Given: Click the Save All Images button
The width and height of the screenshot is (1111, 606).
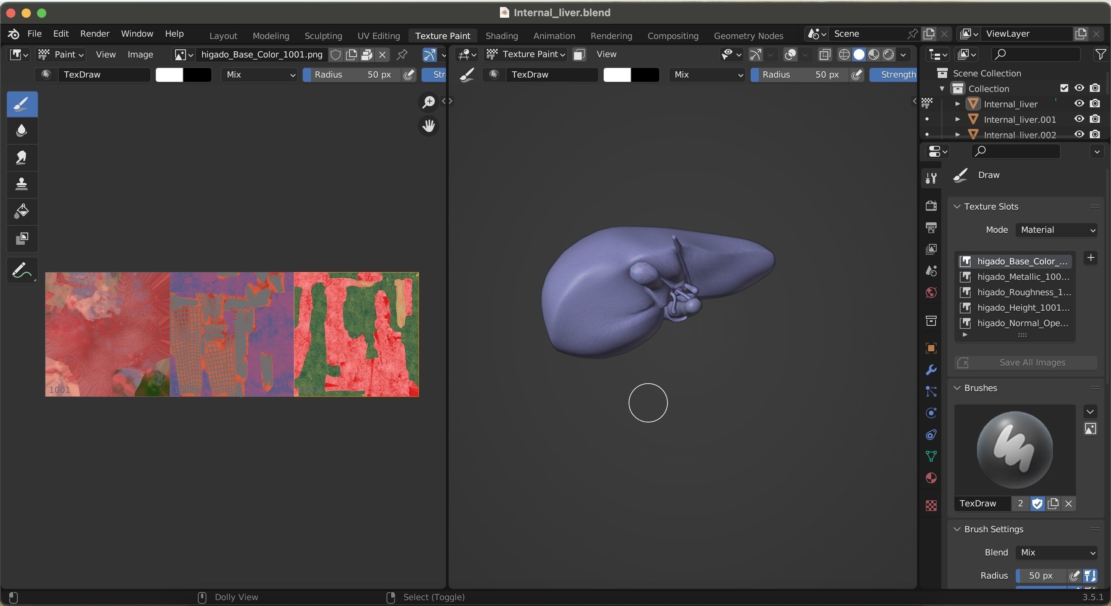Looking at the screenshot, I should click(1026, 362).
